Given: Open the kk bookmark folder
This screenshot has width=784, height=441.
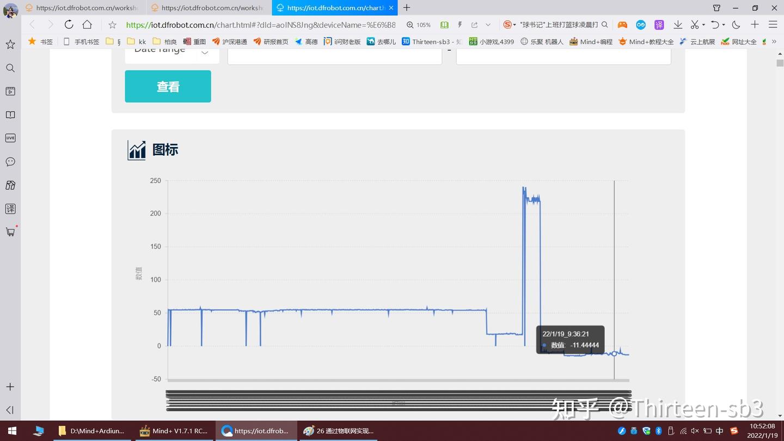Looking at the screenshot, I should tap(137, 41).
